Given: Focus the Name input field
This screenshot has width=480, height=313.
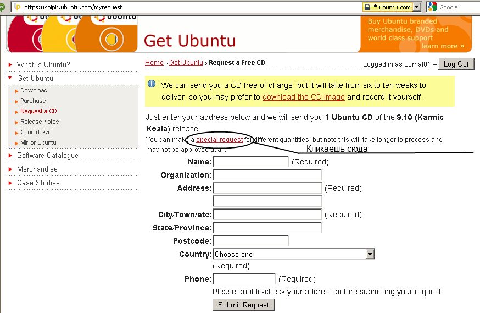Looking at the screenshot, I should click(x=251, y=162).
